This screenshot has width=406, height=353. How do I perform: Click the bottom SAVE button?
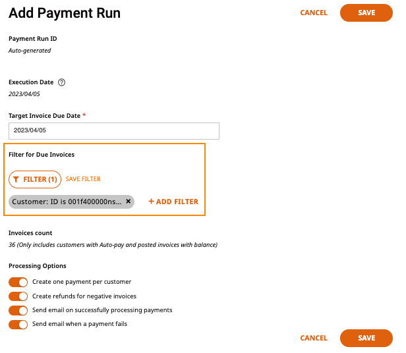366,338
